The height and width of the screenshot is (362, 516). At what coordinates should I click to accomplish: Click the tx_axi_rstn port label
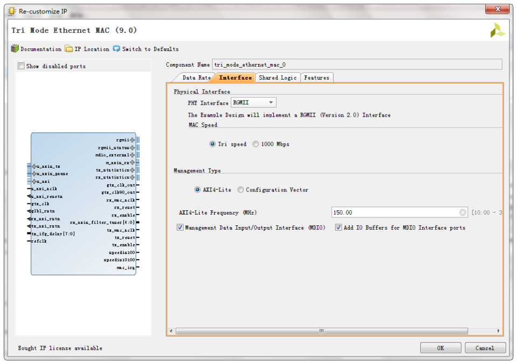pyautogui.click(x=45, y=226)
